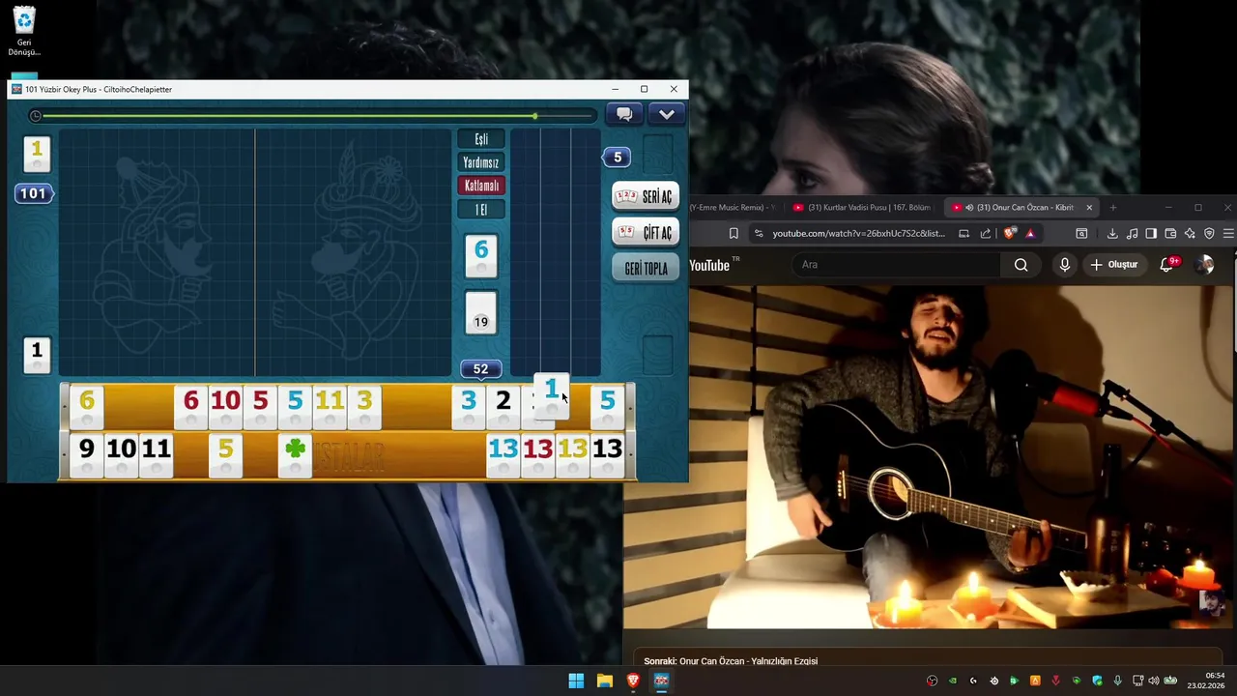Select the yellow 13 tile
Viewport: 1237px width, 696px height.
[x=573, y=454]
